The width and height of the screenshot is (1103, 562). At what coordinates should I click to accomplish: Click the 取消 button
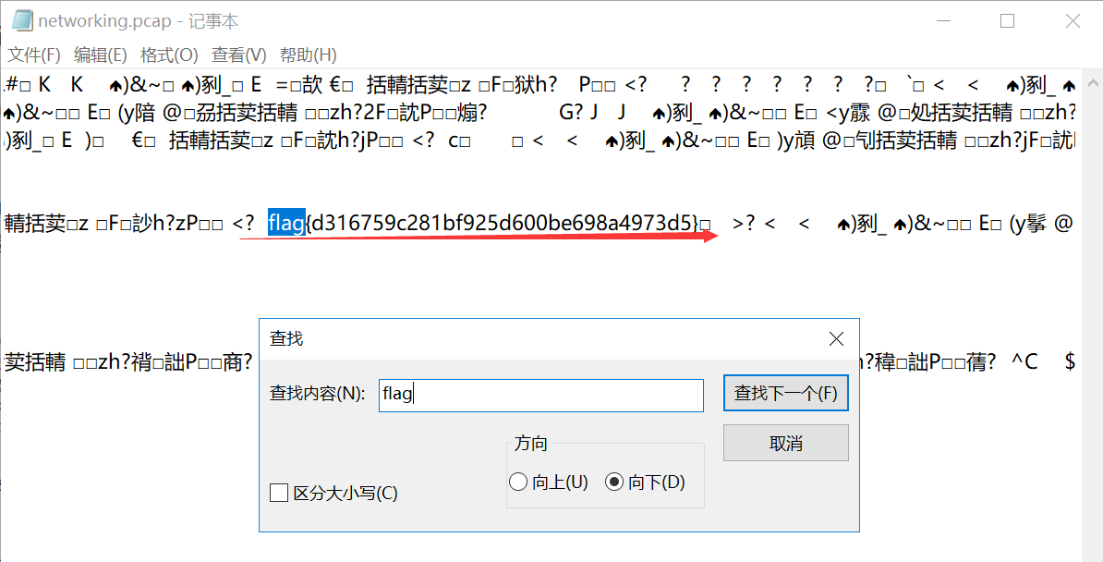click(x=786, y=443)
